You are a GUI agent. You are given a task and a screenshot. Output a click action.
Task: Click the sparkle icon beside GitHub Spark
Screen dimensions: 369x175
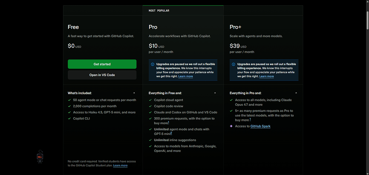click(231, 126)
